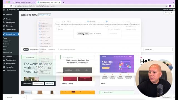178x100 pixels.
Task: Go forward in the browser
Action: [x=8, y=6]
